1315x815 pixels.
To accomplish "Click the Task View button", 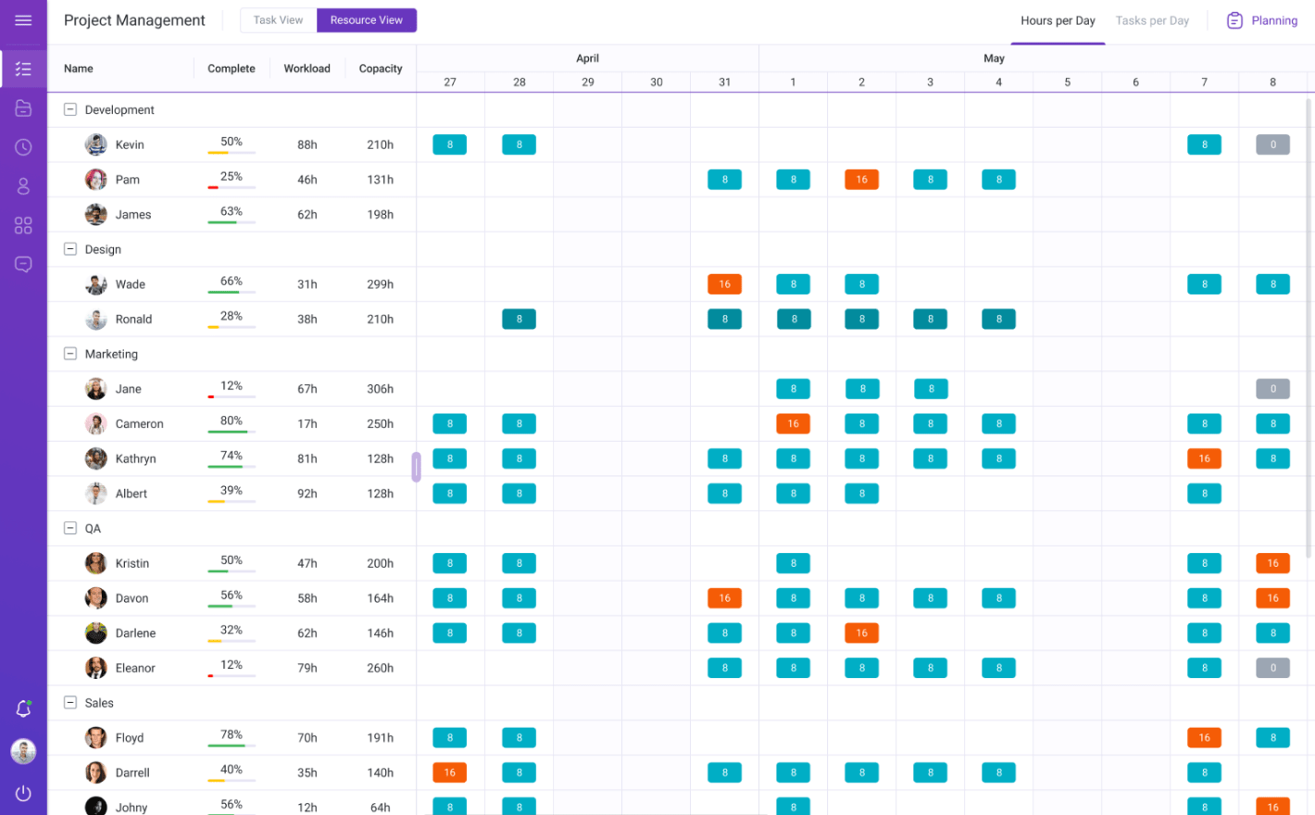I will [x=278, y=19].
